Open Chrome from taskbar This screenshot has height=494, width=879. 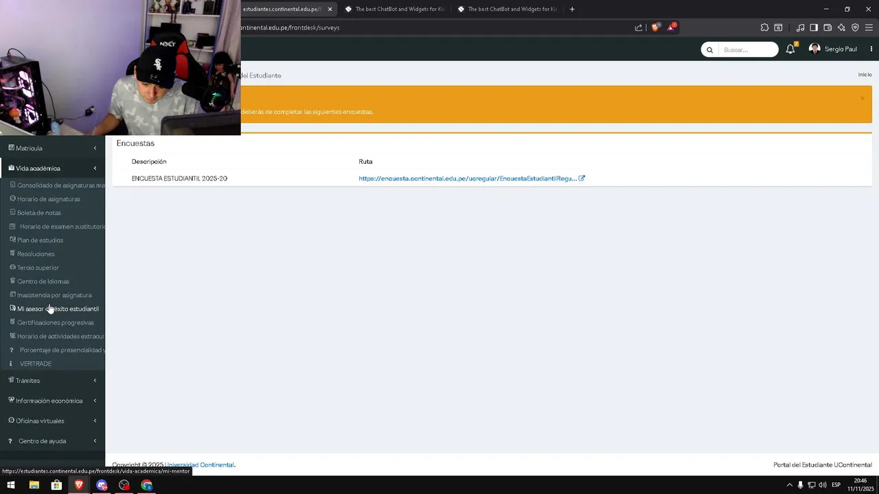146,485
